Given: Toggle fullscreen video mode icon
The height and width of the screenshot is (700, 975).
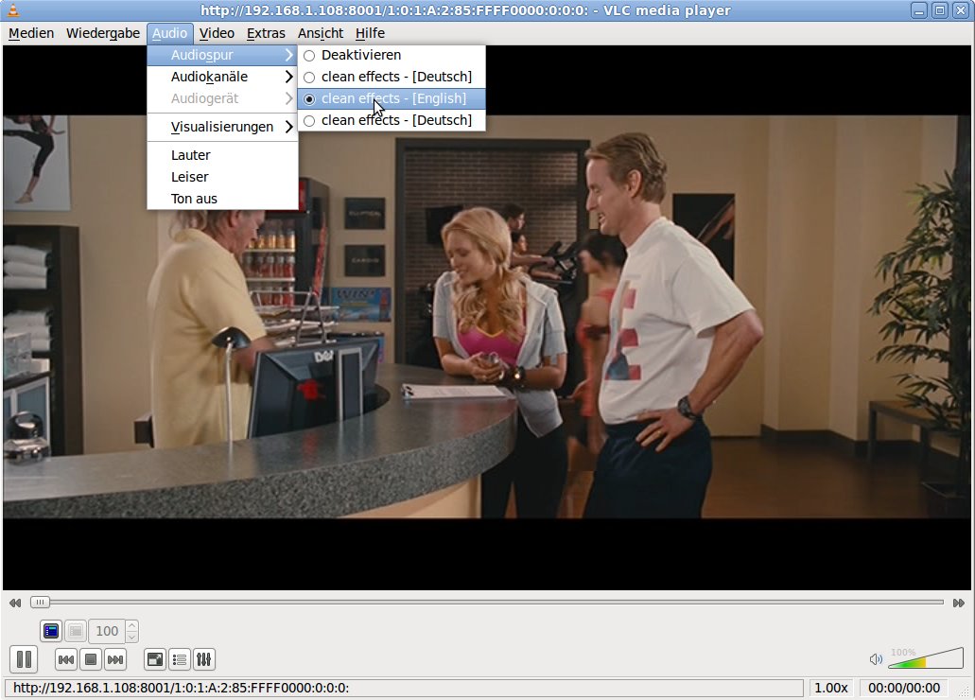Looking at the screenshot, I should (x=155, y=659).
